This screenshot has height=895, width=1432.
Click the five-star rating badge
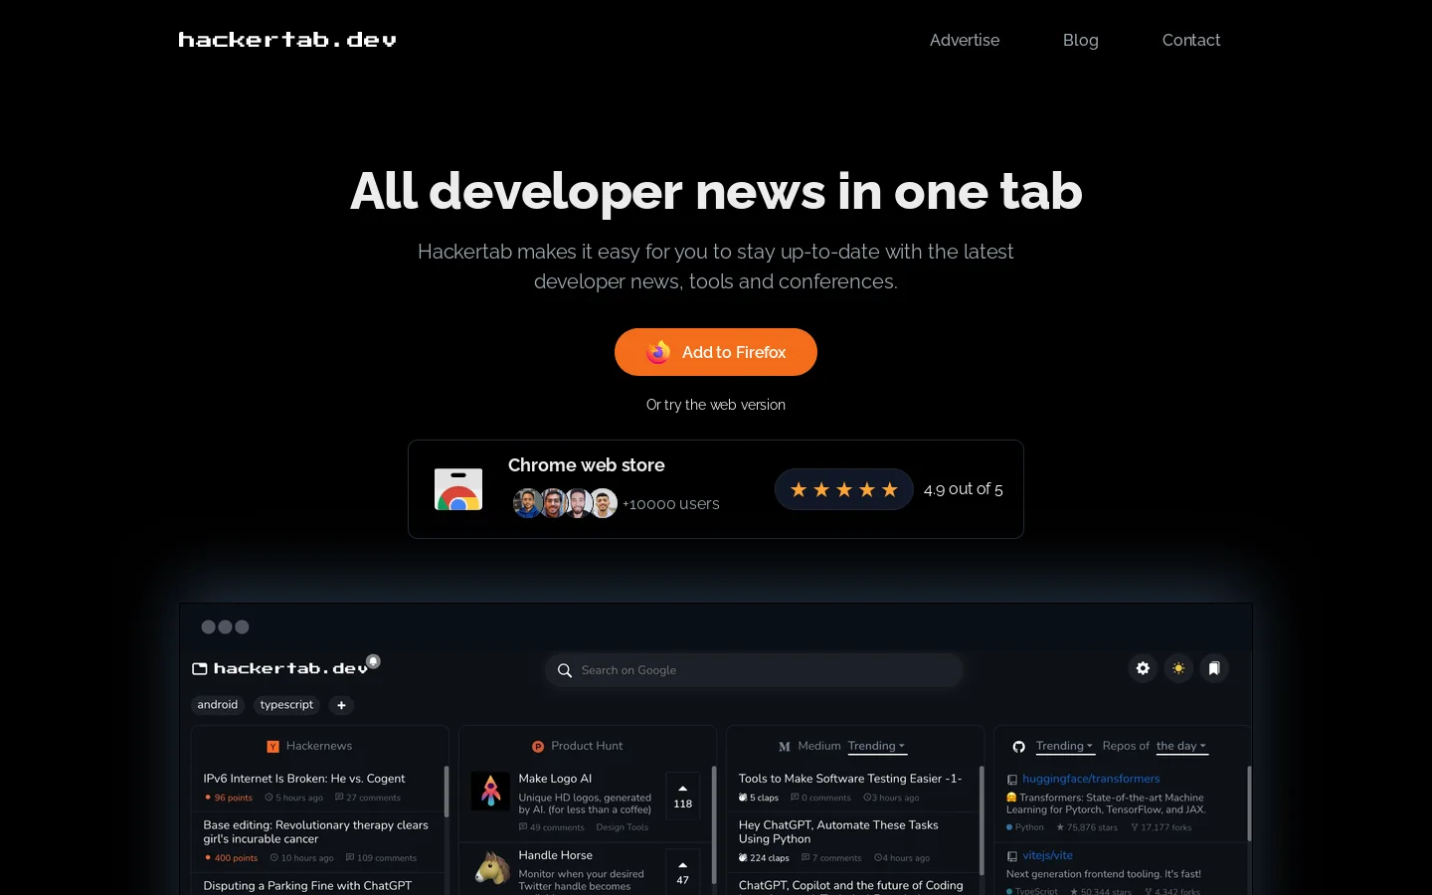coord(844,489)
